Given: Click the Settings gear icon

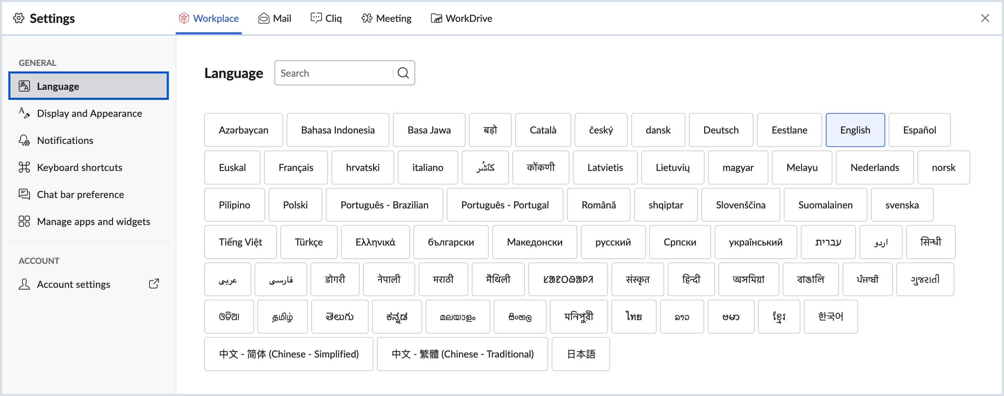Looking at the screenshot, I should coord(19,18).
